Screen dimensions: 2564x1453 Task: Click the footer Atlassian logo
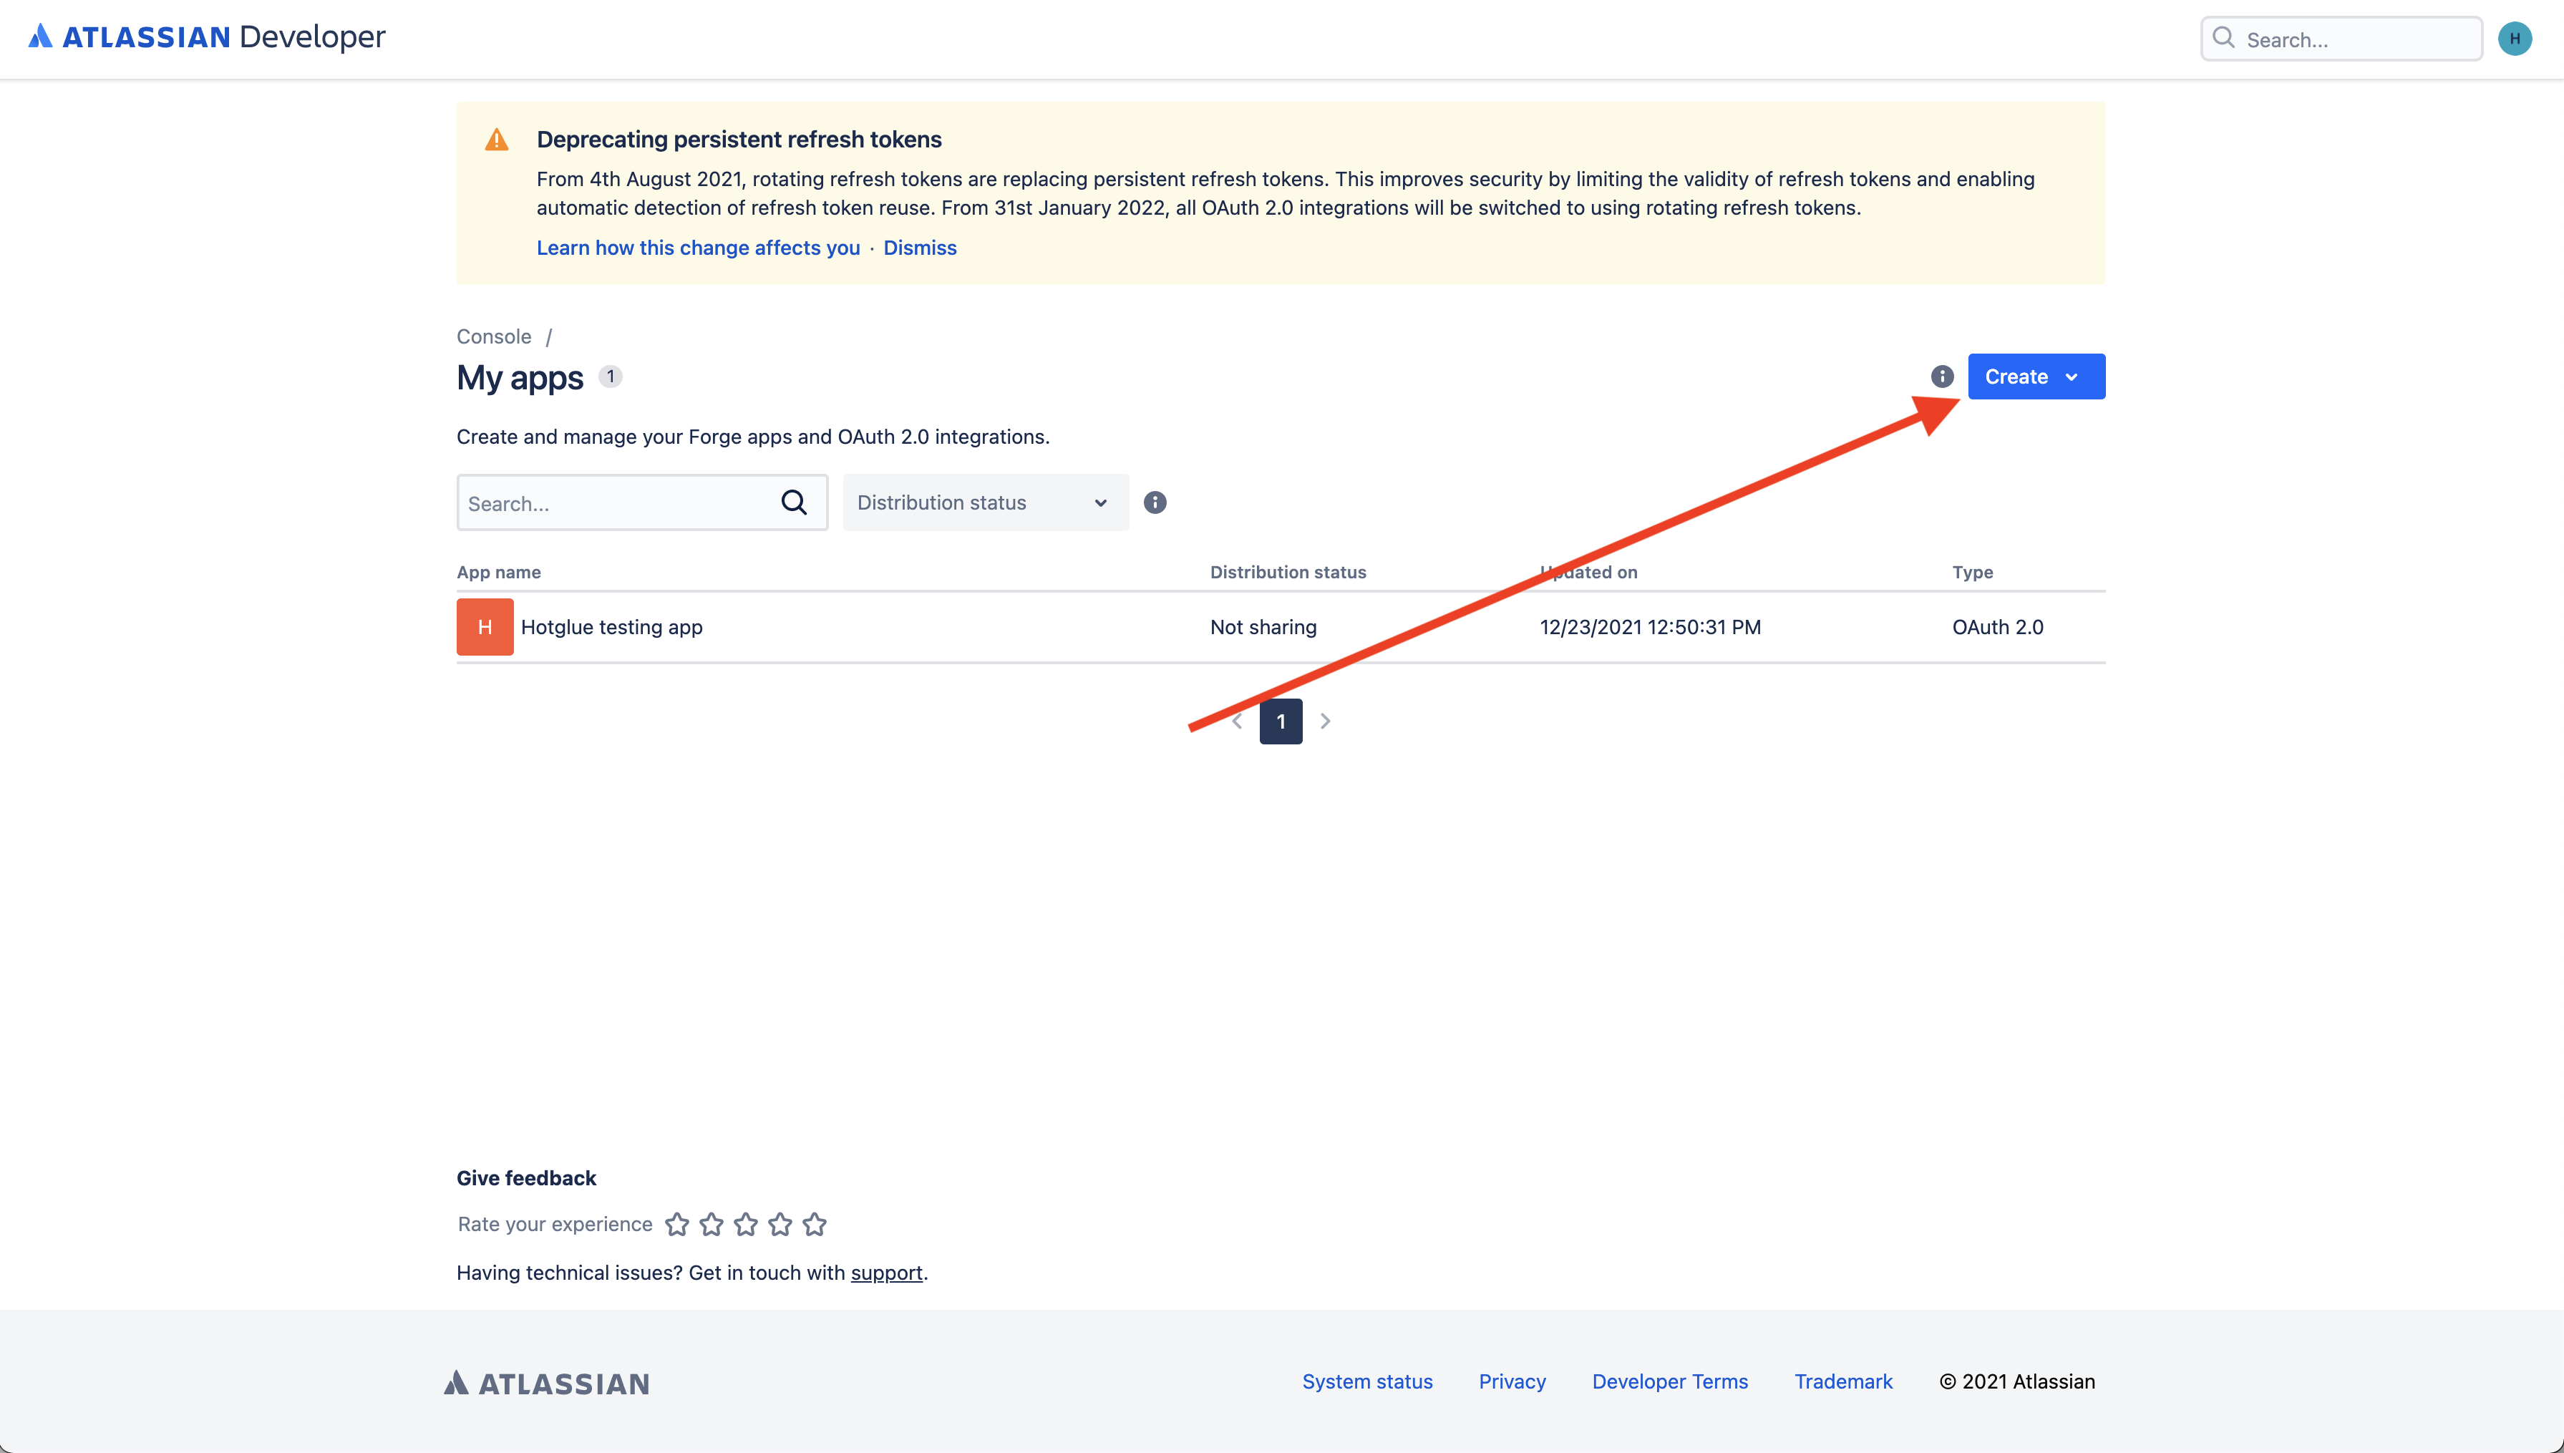[x=547, y=1383]
